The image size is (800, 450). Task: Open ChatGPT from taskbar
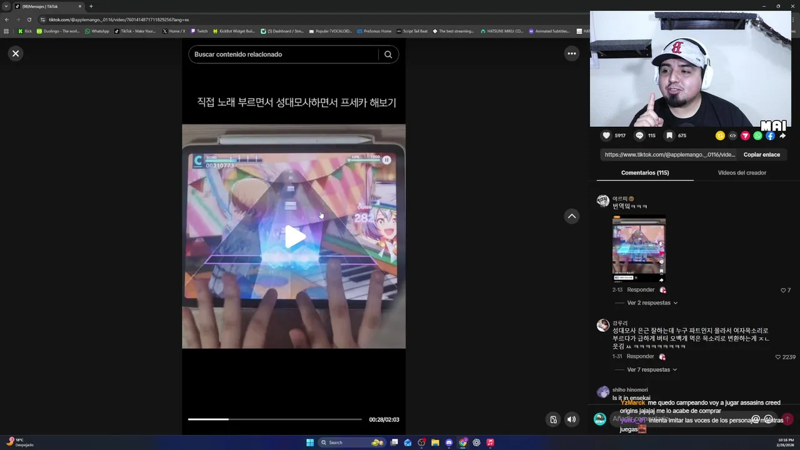pos(476,442)
